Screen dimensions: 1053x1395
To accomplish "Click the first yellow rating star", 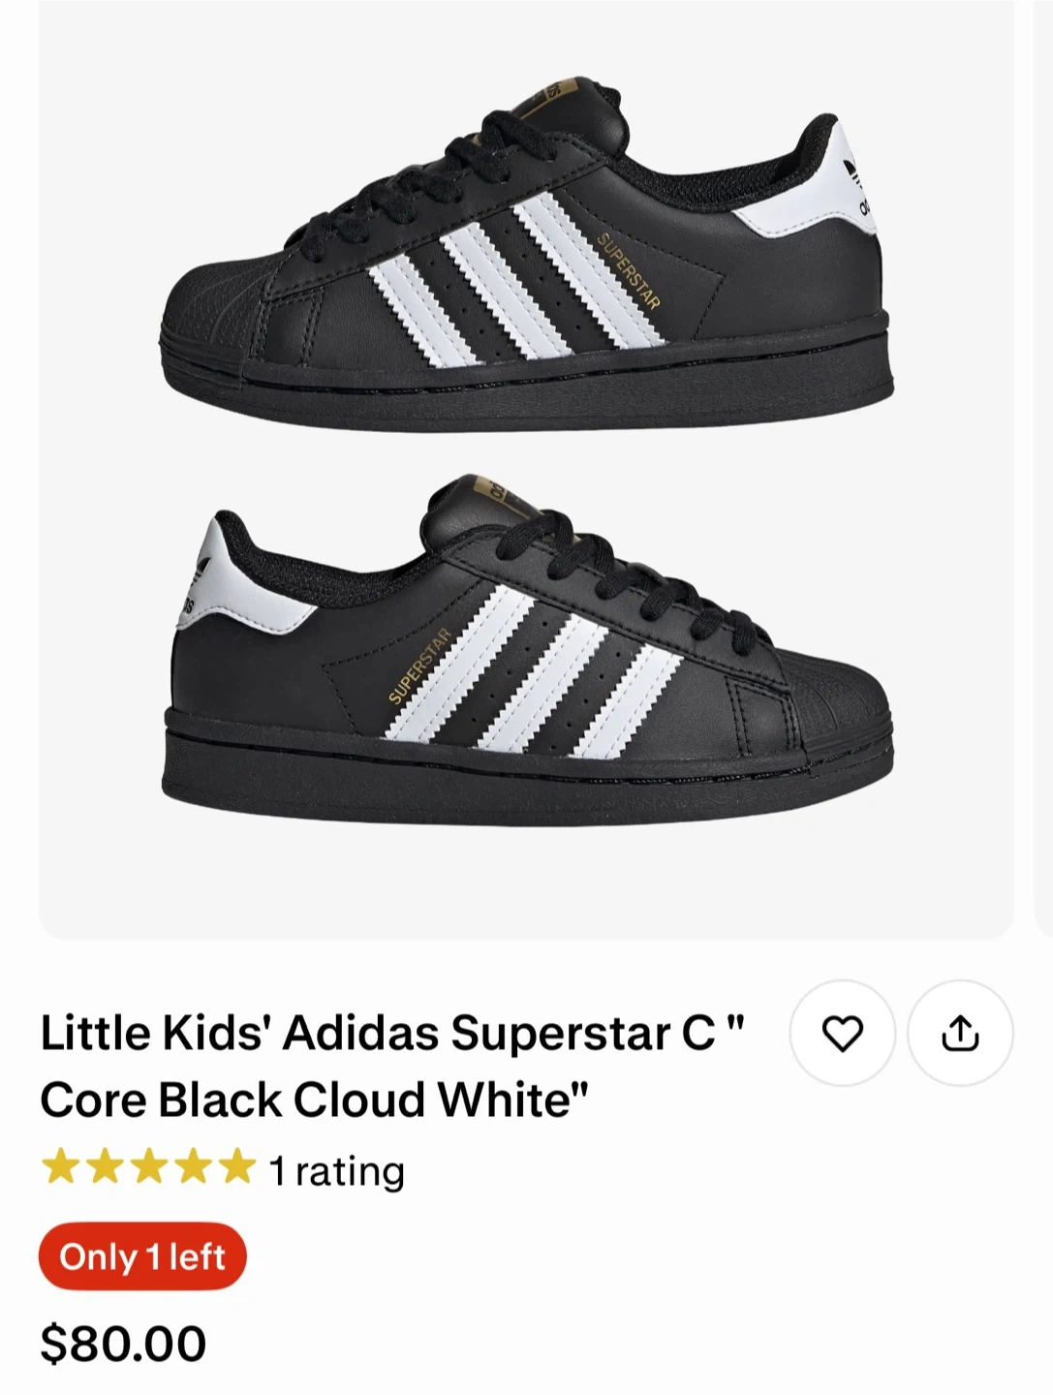I will click(x=60, y=1167).
